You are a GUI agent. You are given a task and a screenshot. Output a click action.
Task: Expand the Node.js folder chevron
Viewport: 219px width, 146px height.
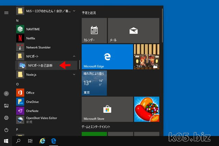tap(74, 74)
